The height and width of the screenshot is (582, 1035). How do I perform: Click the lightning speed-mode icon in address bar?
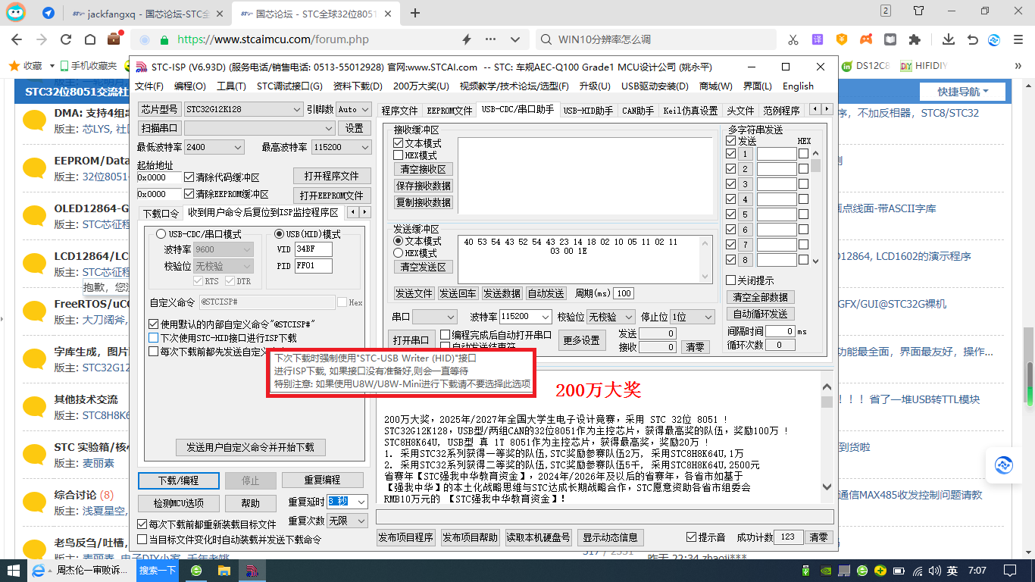pos(467,39)
